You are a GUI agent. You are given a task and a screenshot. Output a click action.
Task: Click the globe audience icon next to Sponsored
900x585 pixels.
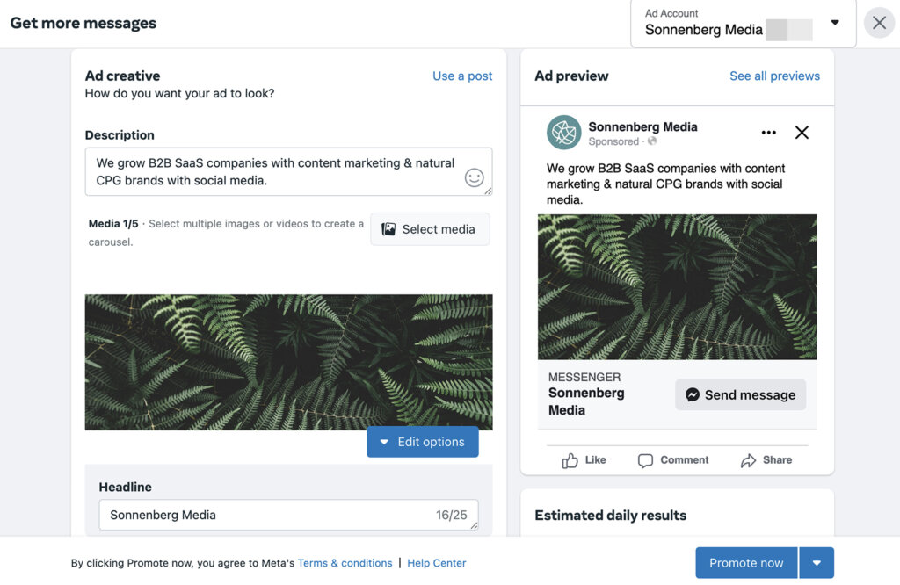coord(653,141)
